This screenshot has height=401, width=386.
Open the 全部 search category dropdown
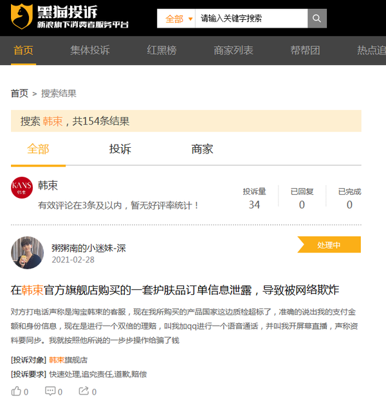click(176, 19)
